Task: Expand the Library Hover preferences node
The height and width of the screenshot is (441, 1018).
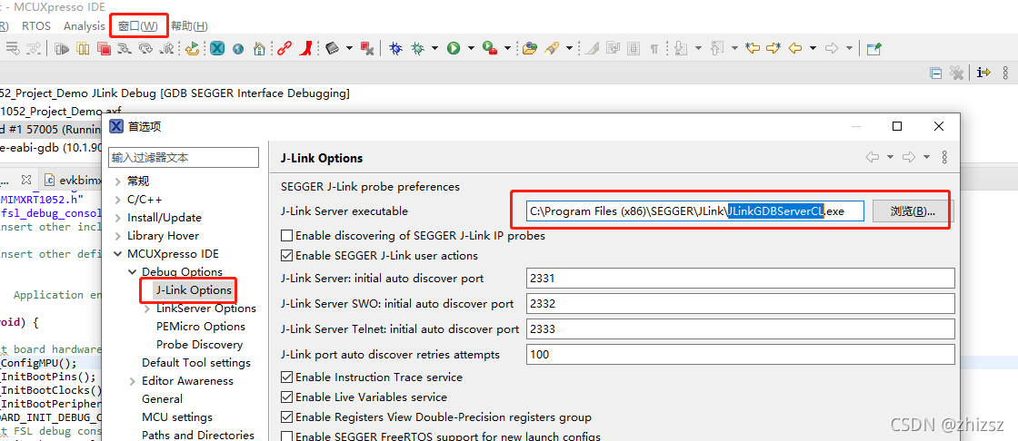Action: tap(117, 235)
